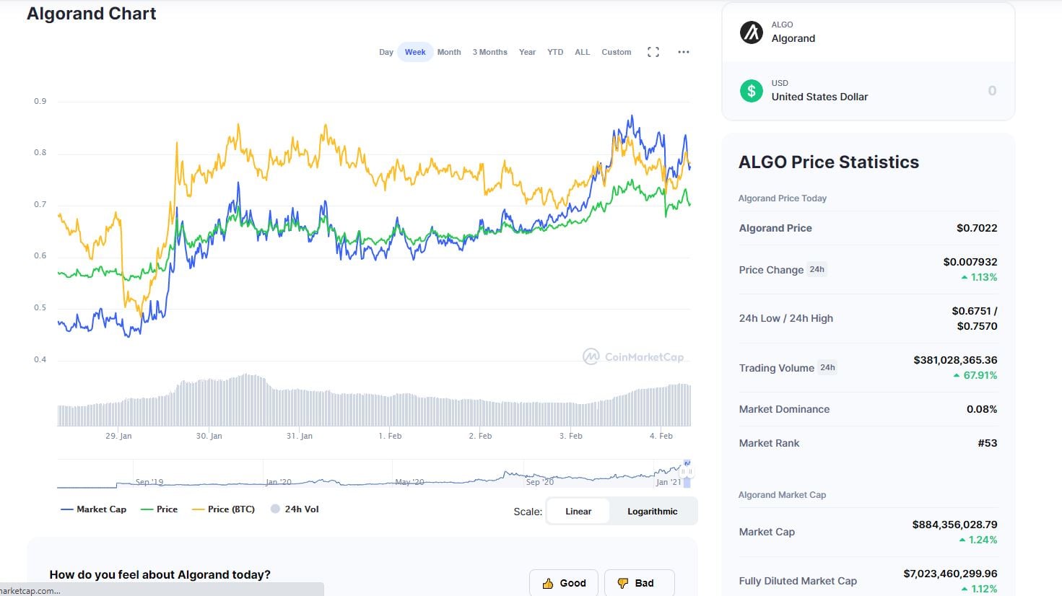The image size is (1062, 596).
Task: Click the green USD dollar icon
Action: click(752, 90)
